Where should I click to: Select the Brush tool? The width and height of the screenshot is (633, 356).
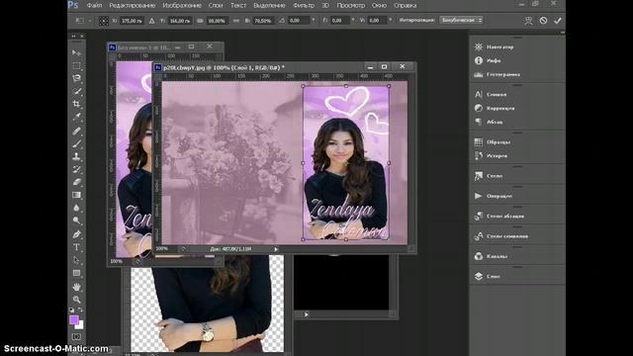tap(76, 143)
